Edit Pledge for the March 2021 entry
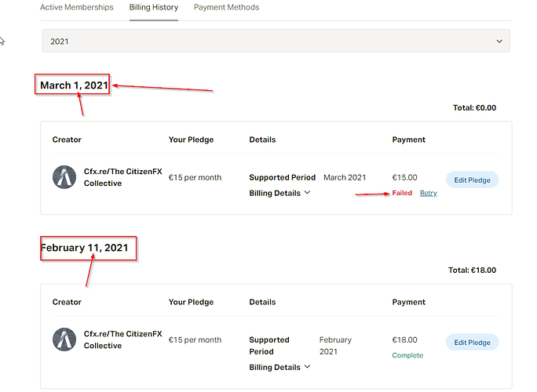Image resolution: width=537 pixels, height=392 pixels. [x=472, y=180]
